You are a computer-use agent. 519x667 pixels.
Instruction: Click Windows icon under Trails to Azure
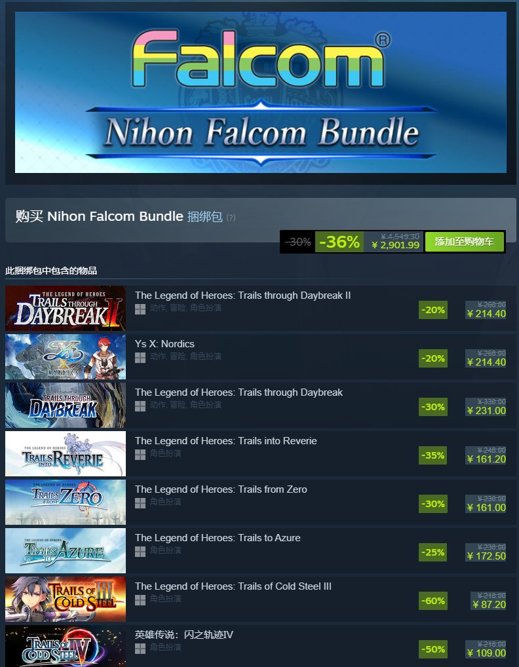(140, 552)
